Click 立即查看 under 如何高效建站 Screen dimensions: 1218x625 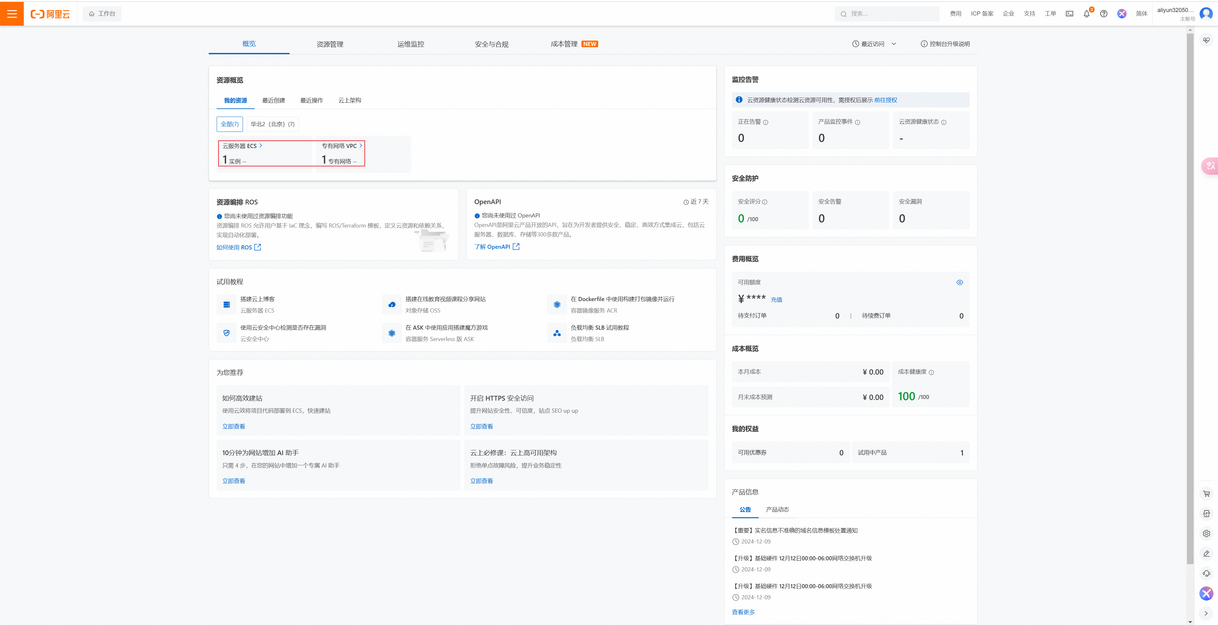click(233, 427)
